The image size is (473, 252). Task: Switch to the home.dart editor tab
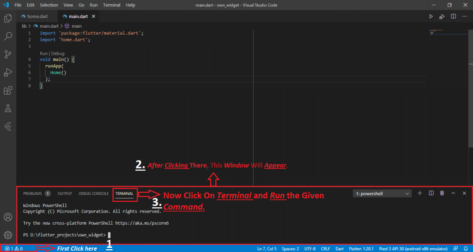[x=37, y=17]
